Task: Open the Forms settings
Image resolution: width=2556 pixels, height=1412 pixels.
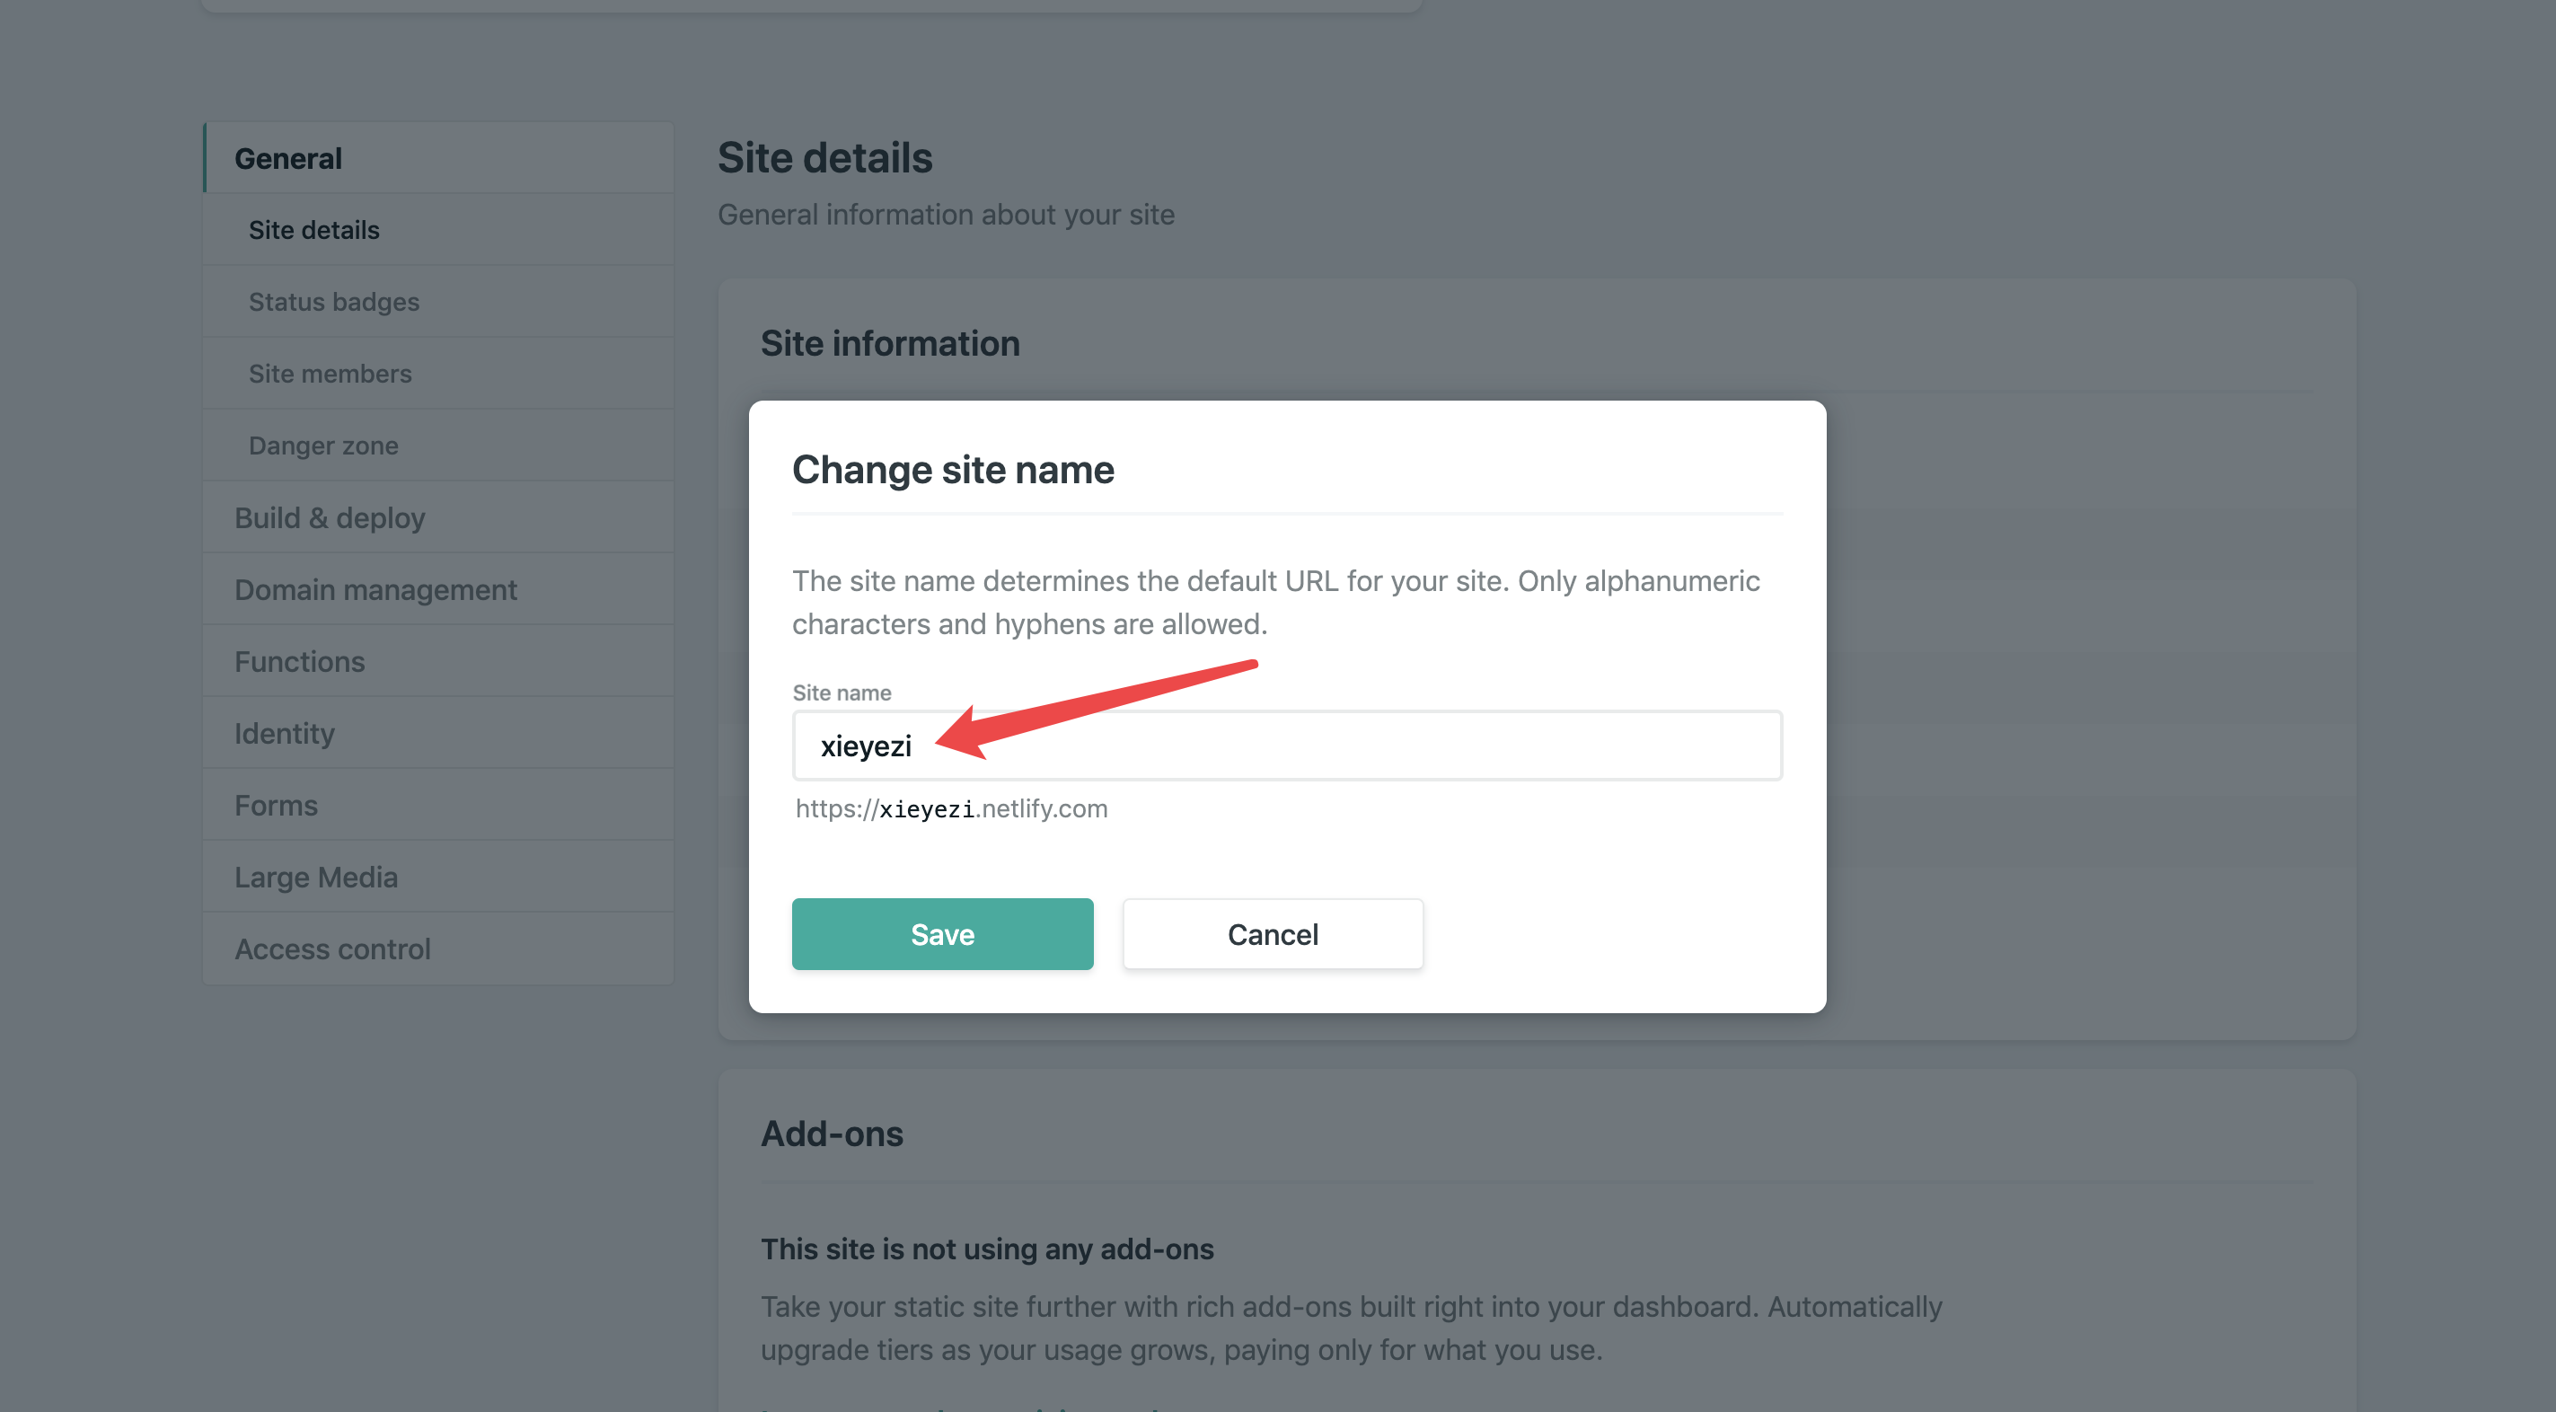Action: tap(276, 806)
